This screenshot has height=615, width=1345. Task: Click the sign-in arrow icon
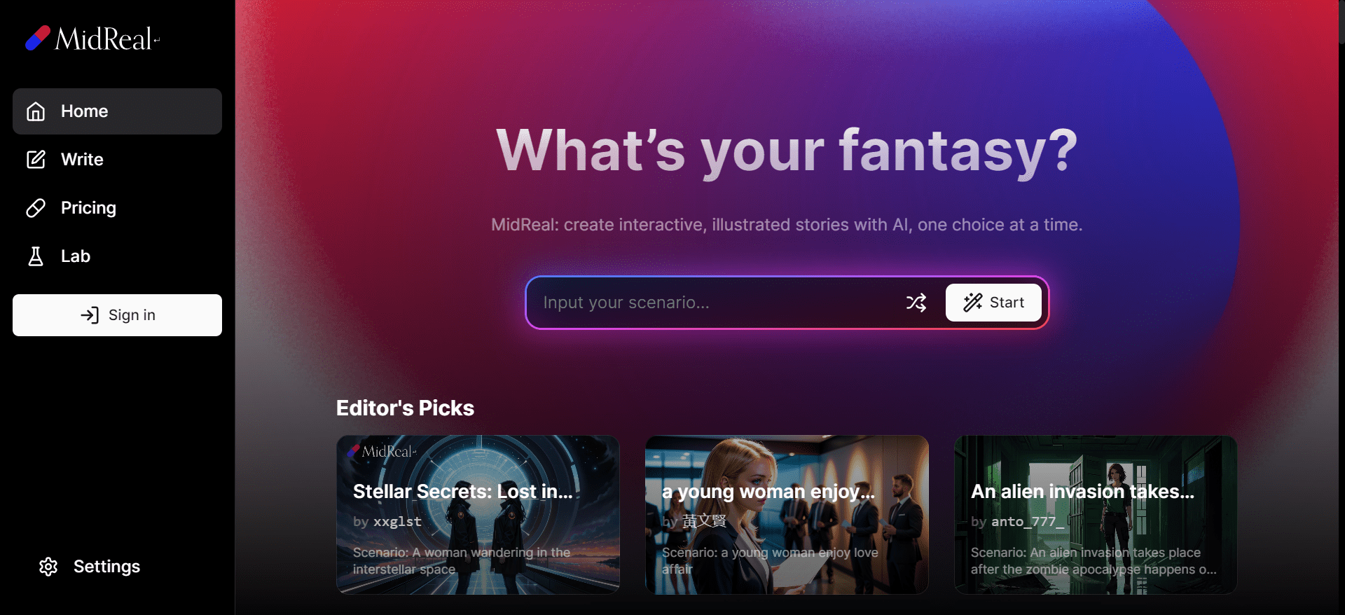90,315
